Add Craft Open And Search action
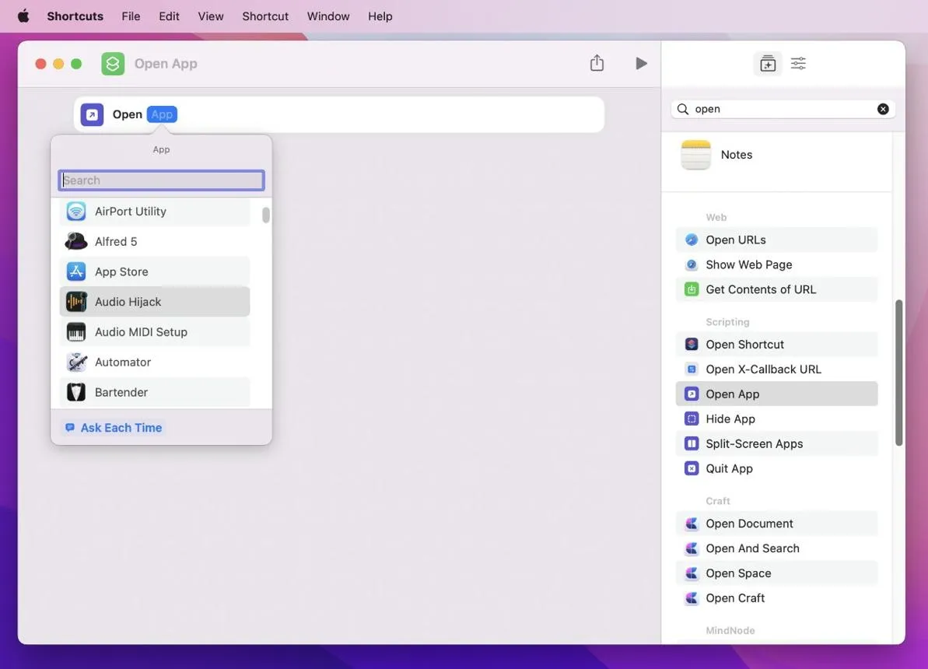This screenshot has height=669, width=928. point(776,549)
